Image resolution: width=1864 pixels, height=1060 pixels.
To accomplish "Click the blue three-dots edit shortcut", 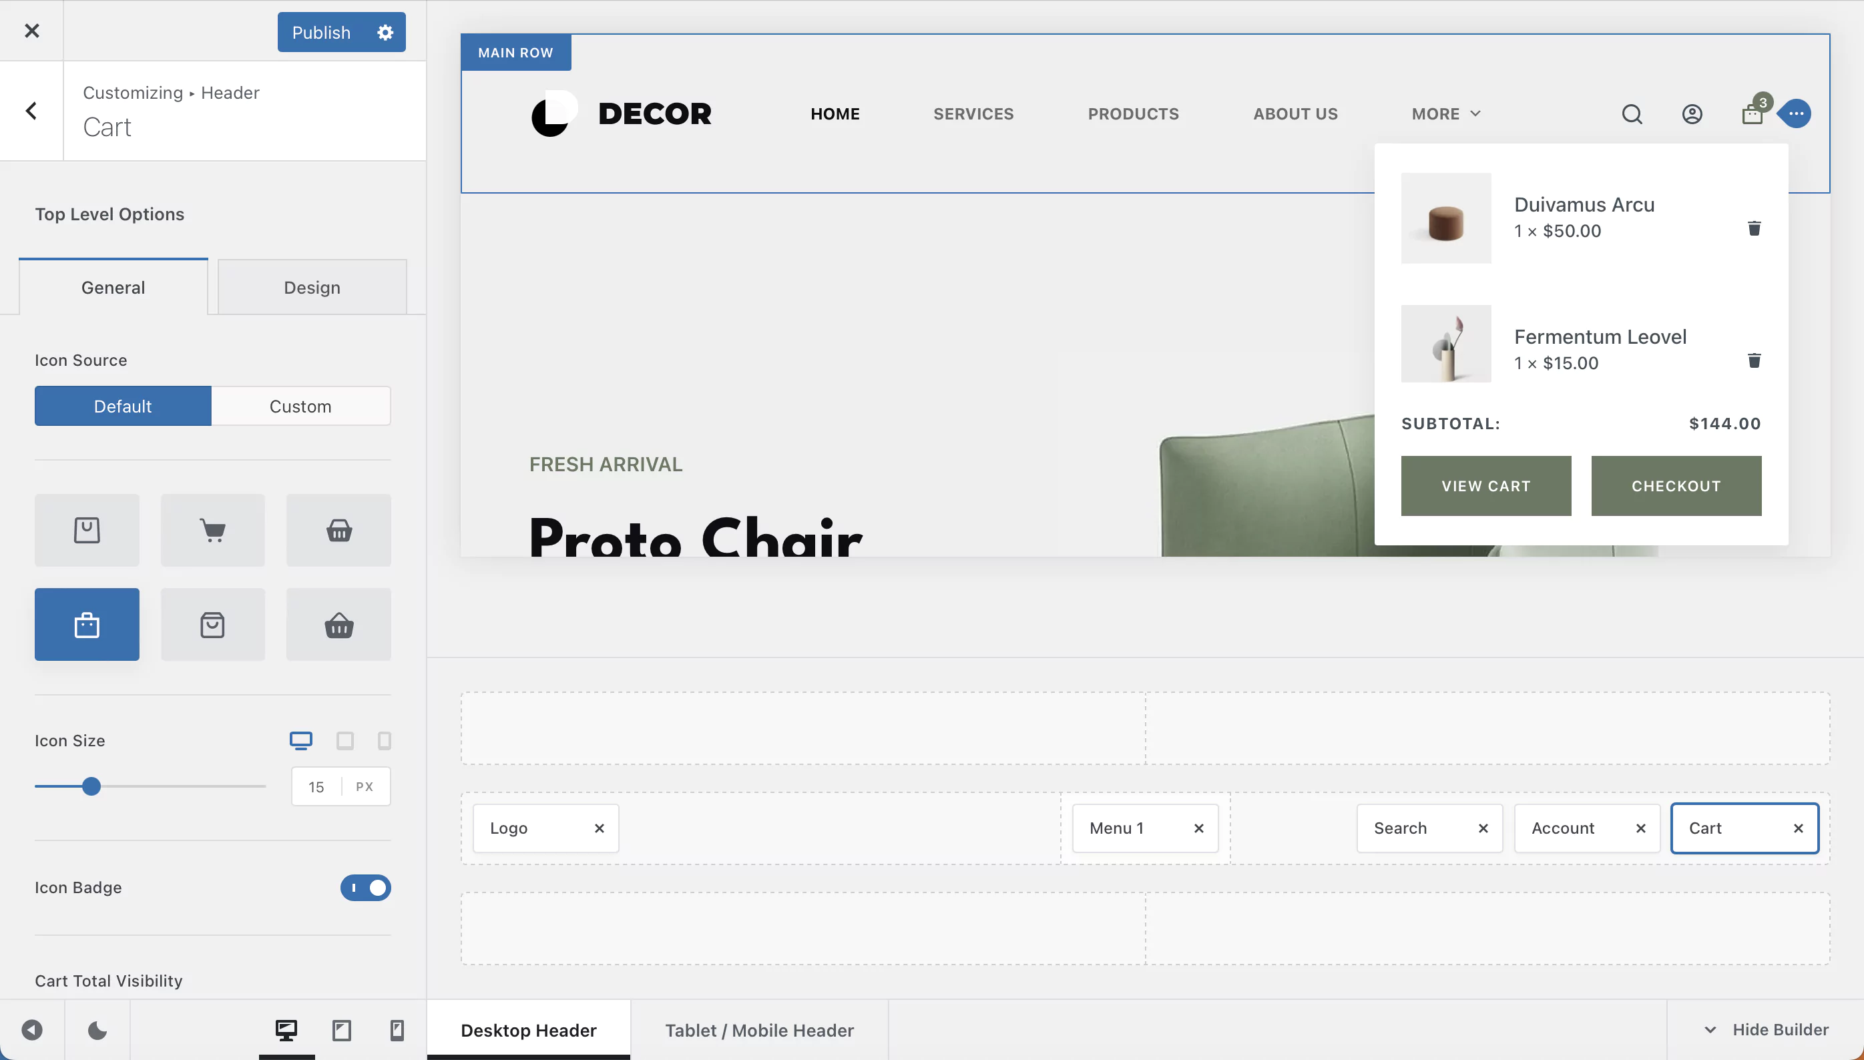I will [1797, 113].
